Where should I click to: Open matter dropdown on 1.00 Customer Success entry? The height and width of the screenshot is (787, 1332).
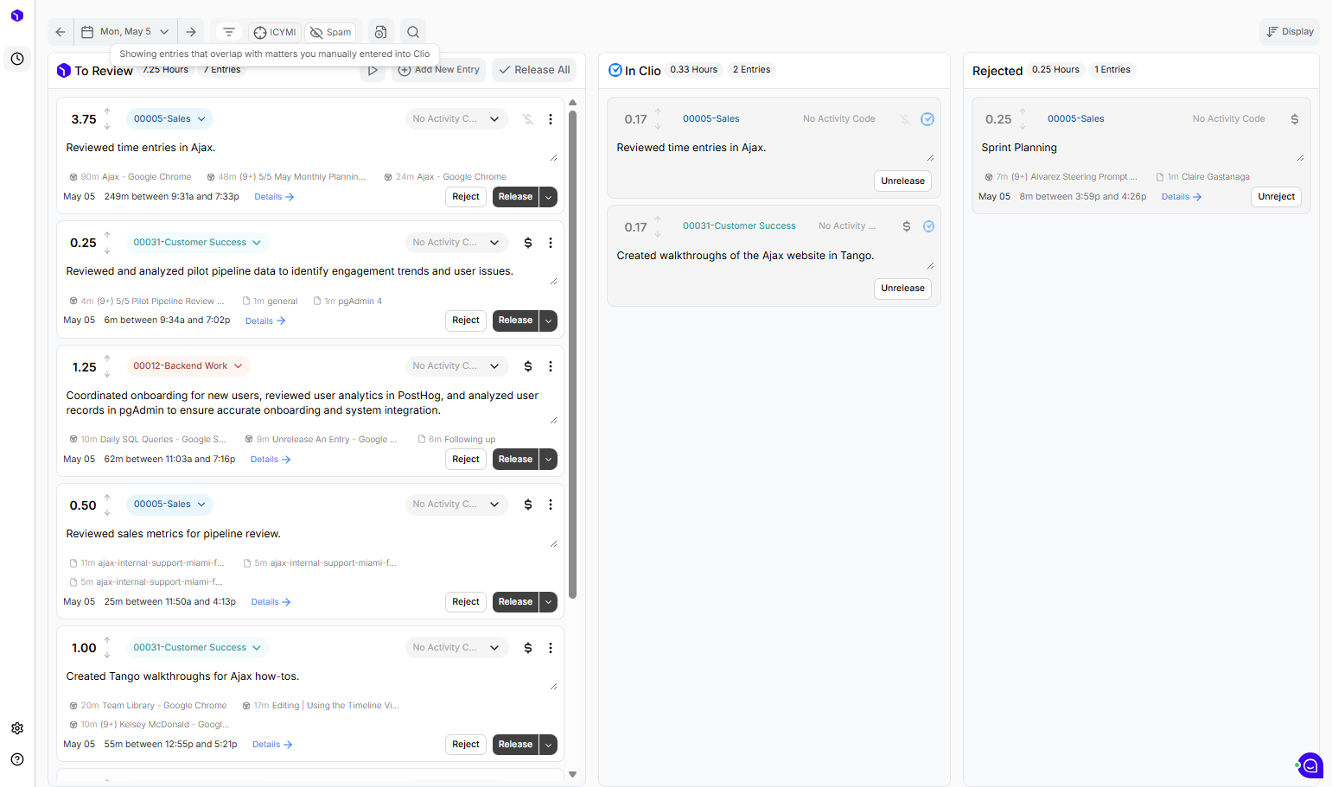(197, 648)
